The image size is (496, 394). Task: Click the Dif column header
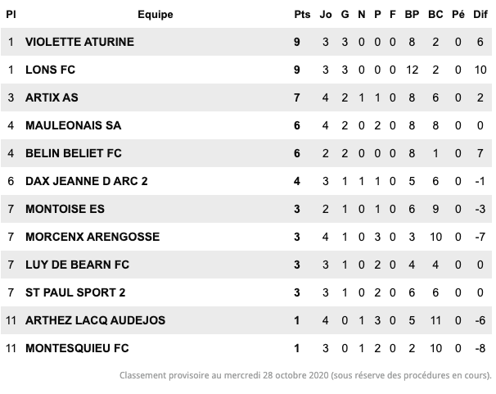pos(480,14)
